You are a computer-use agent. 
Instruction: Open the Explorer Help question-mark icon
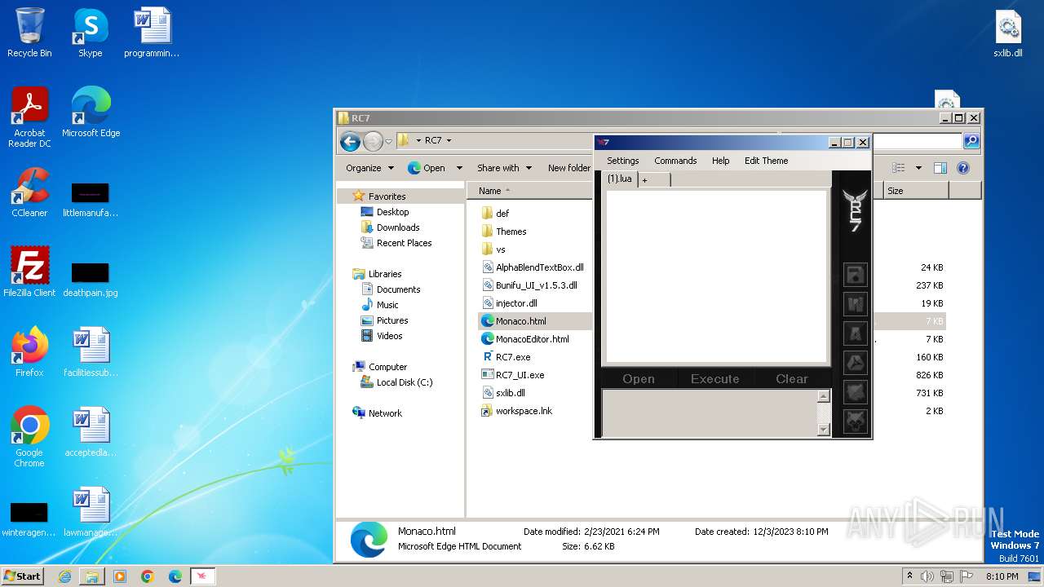962,168
